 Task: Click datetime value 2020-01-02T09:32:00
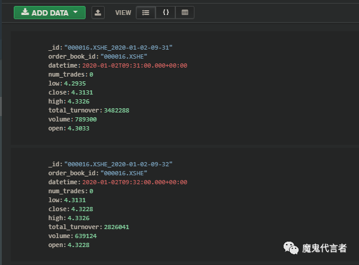point(135,182)
